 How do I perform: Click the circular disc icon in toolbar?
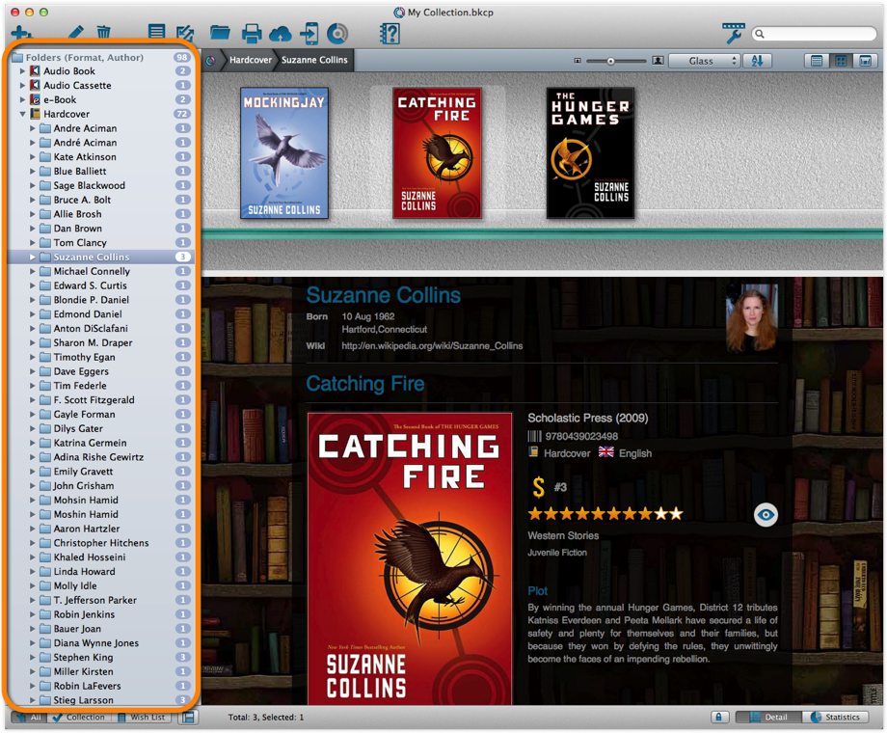pos(337,34)
